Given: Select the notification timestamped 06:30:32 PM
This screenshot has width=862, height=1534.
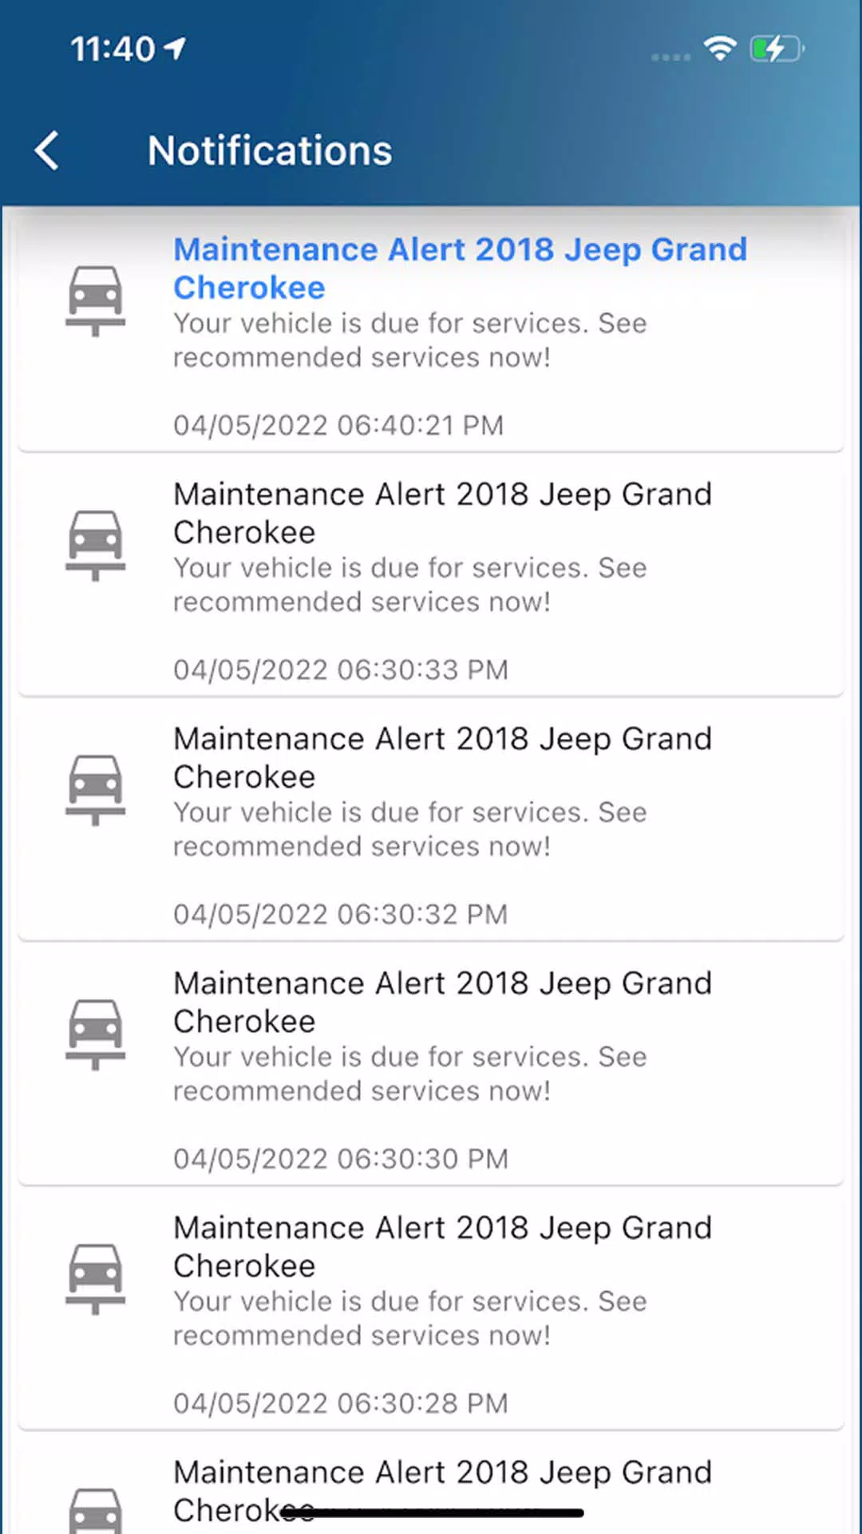Looking at the screenshot, I should click(431, 819).
